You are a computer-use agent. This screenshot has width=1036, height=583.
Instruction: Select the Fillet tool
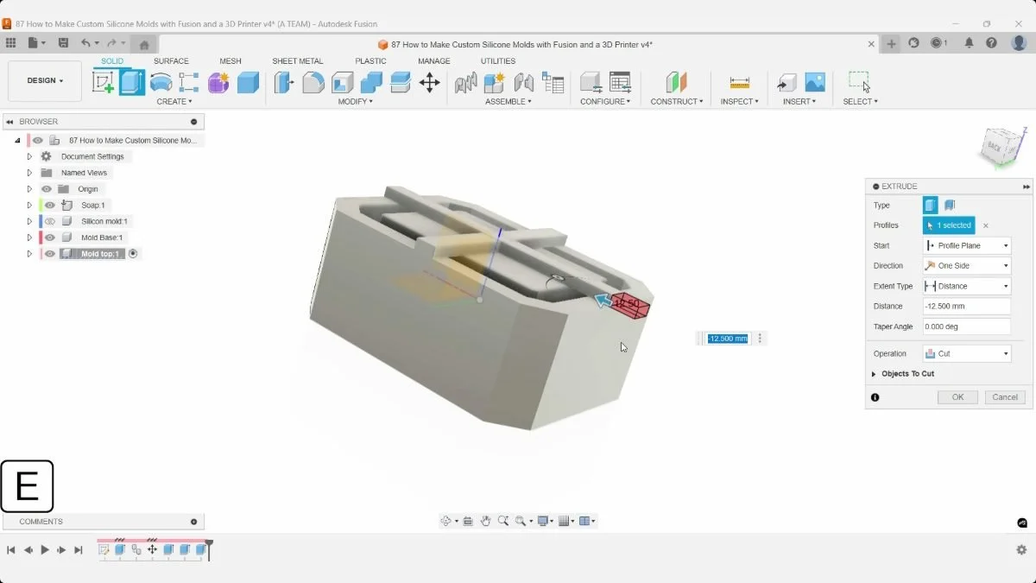pos(313,82)
